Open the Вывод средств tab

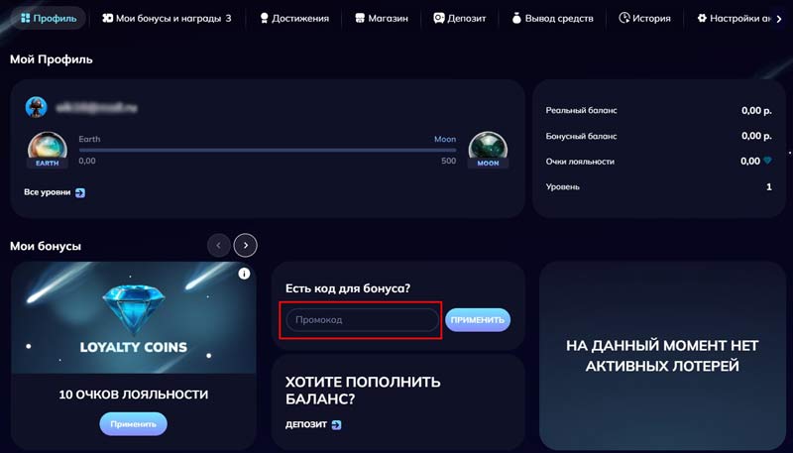point(552,18)
